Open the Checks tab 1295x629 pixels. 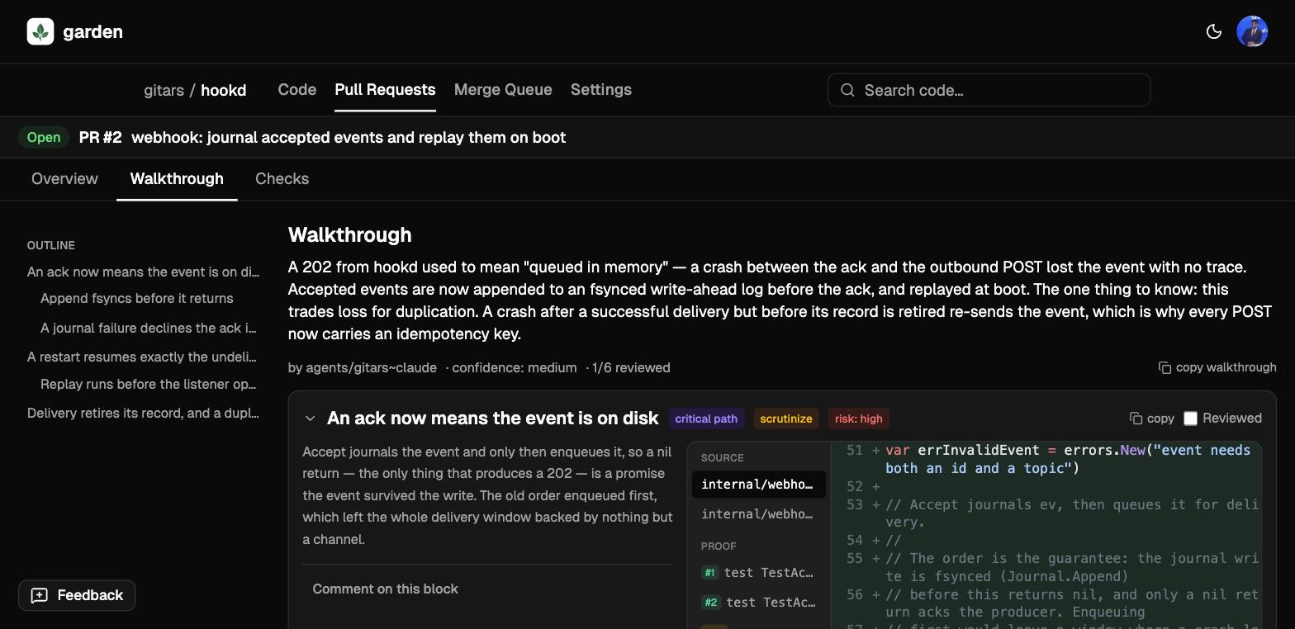[282, 178]
